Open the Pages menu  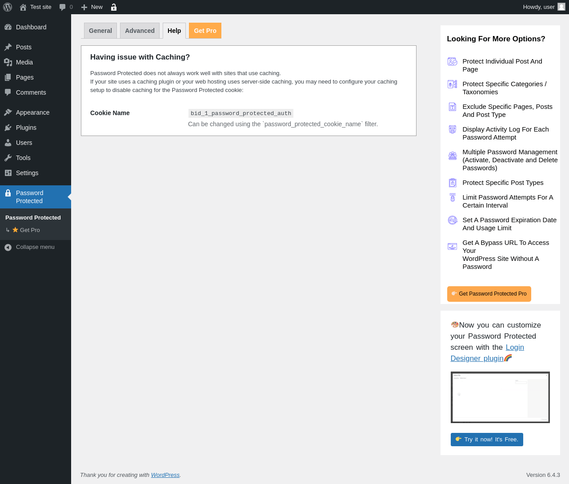36,77
